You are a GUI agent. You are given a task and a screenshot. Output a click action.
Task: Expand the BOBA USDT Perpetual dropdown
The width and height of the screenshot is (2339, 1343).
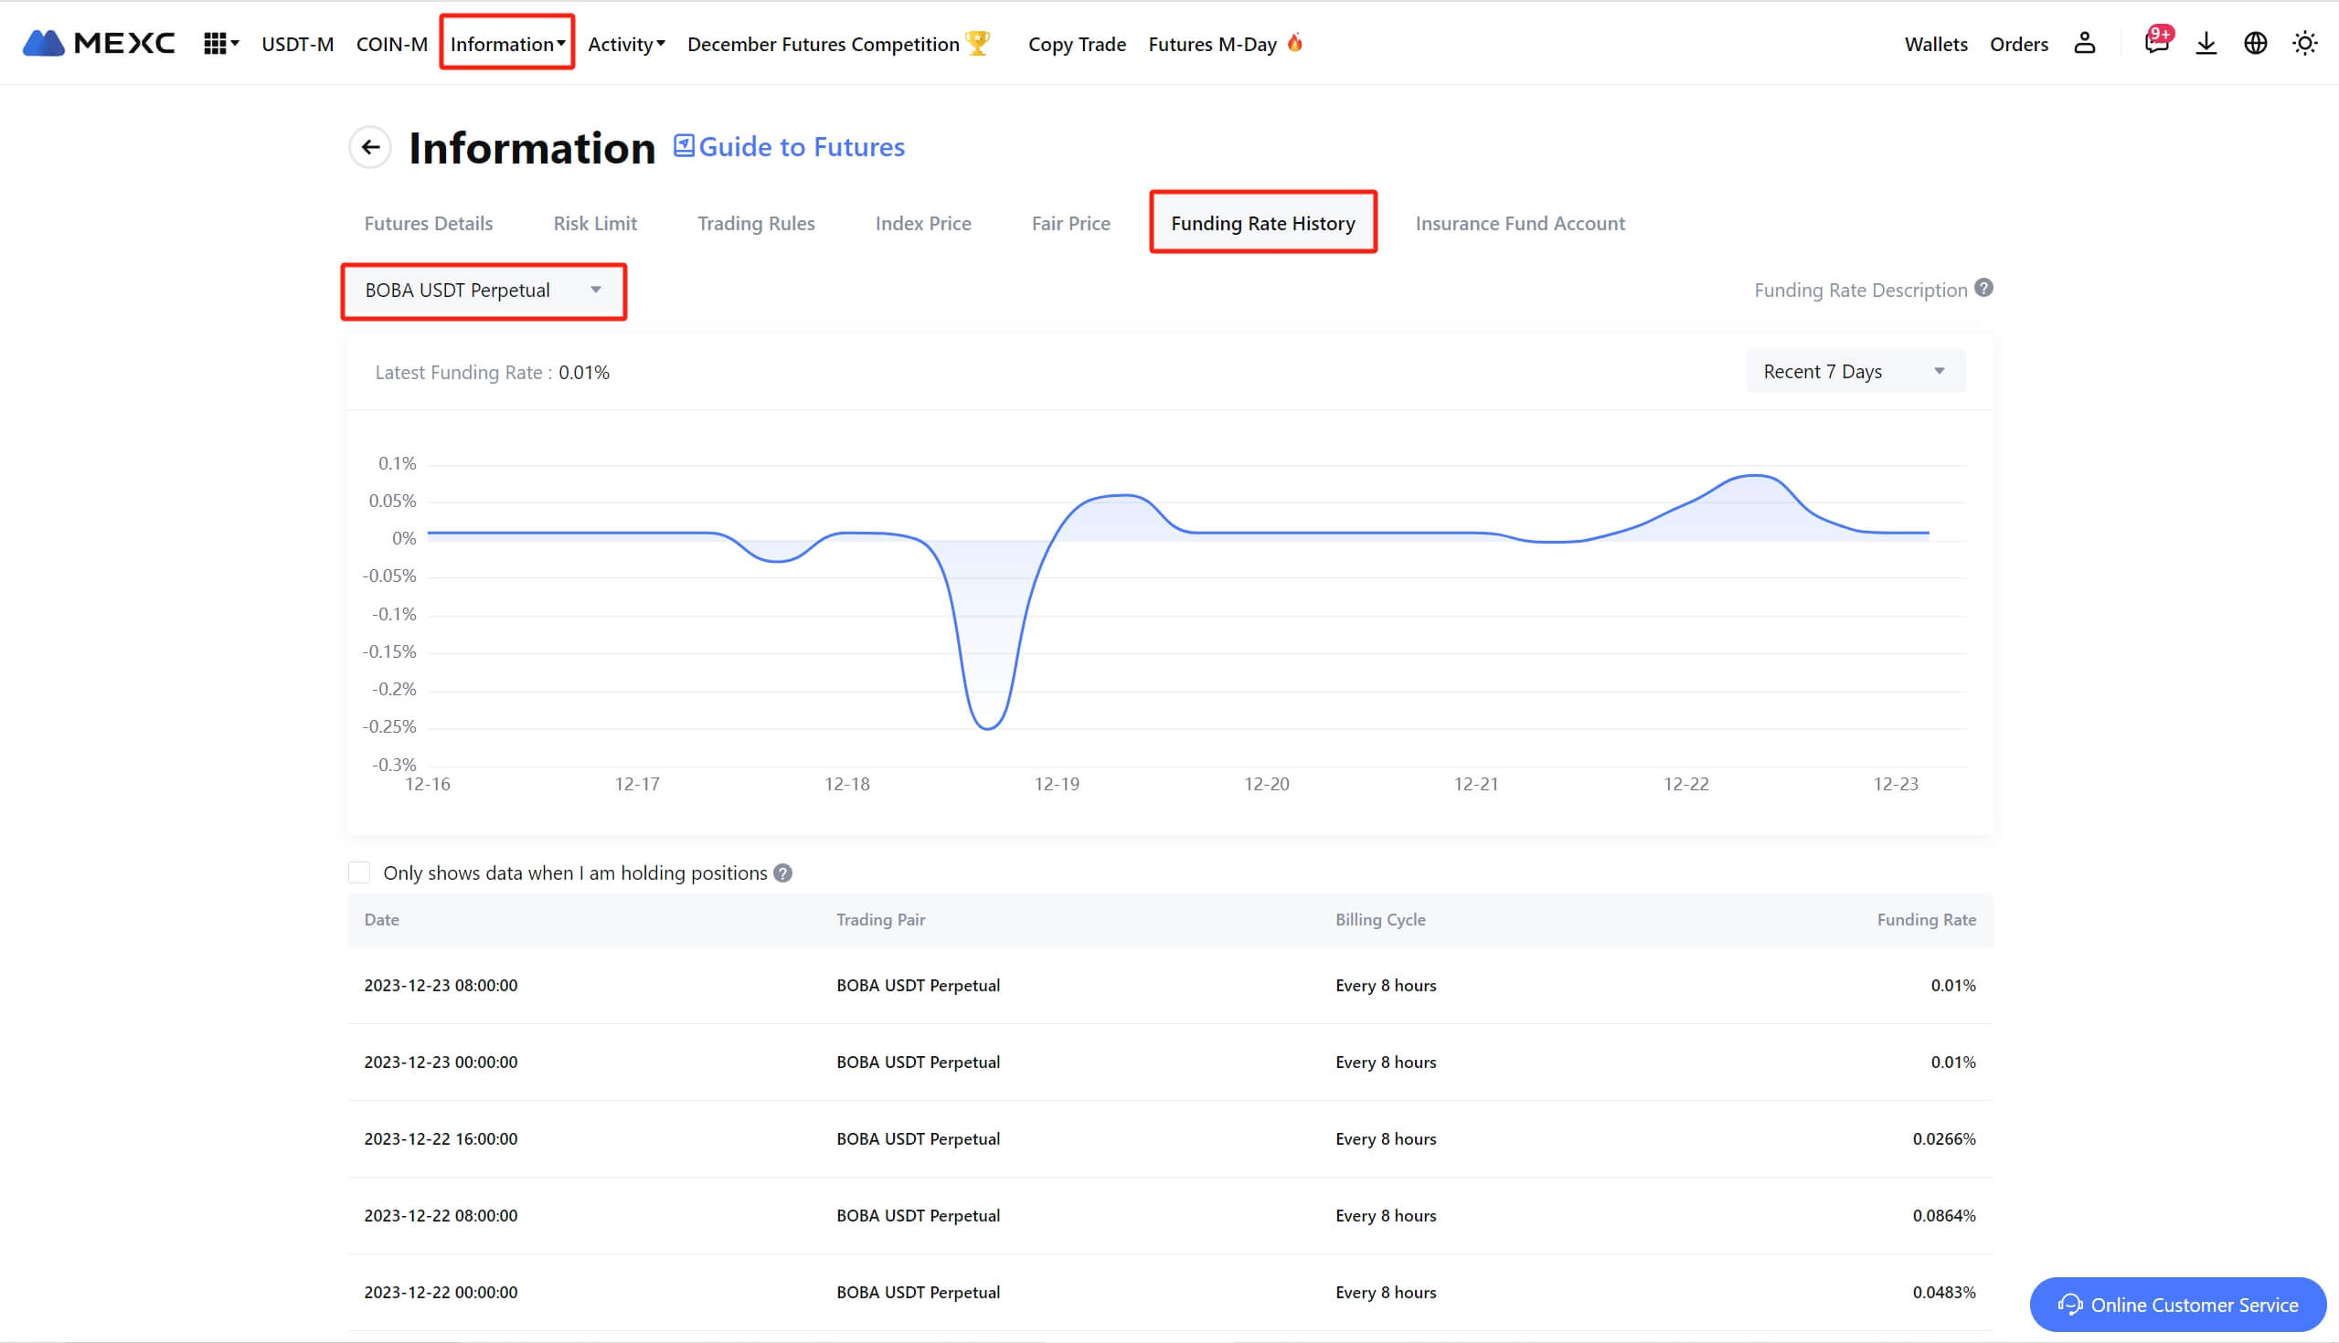click(484, 291)
